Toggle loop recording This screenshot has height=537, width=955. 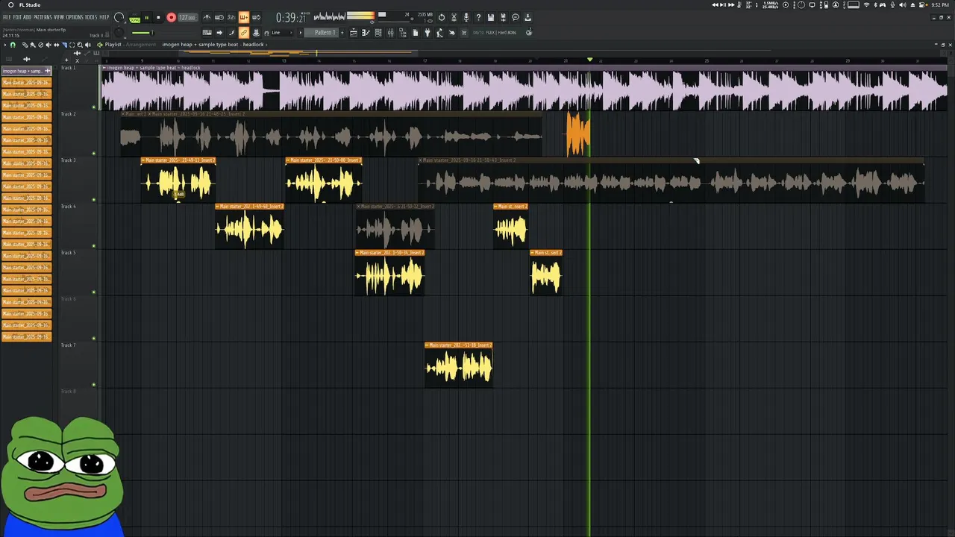pos(256,17)
